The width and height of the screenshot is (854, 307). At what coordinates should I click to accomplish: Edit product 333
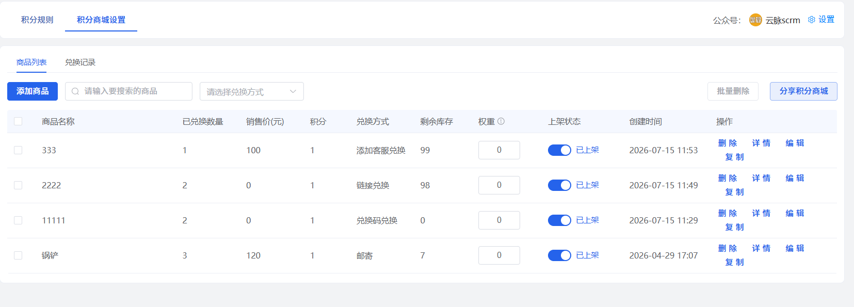795,143
